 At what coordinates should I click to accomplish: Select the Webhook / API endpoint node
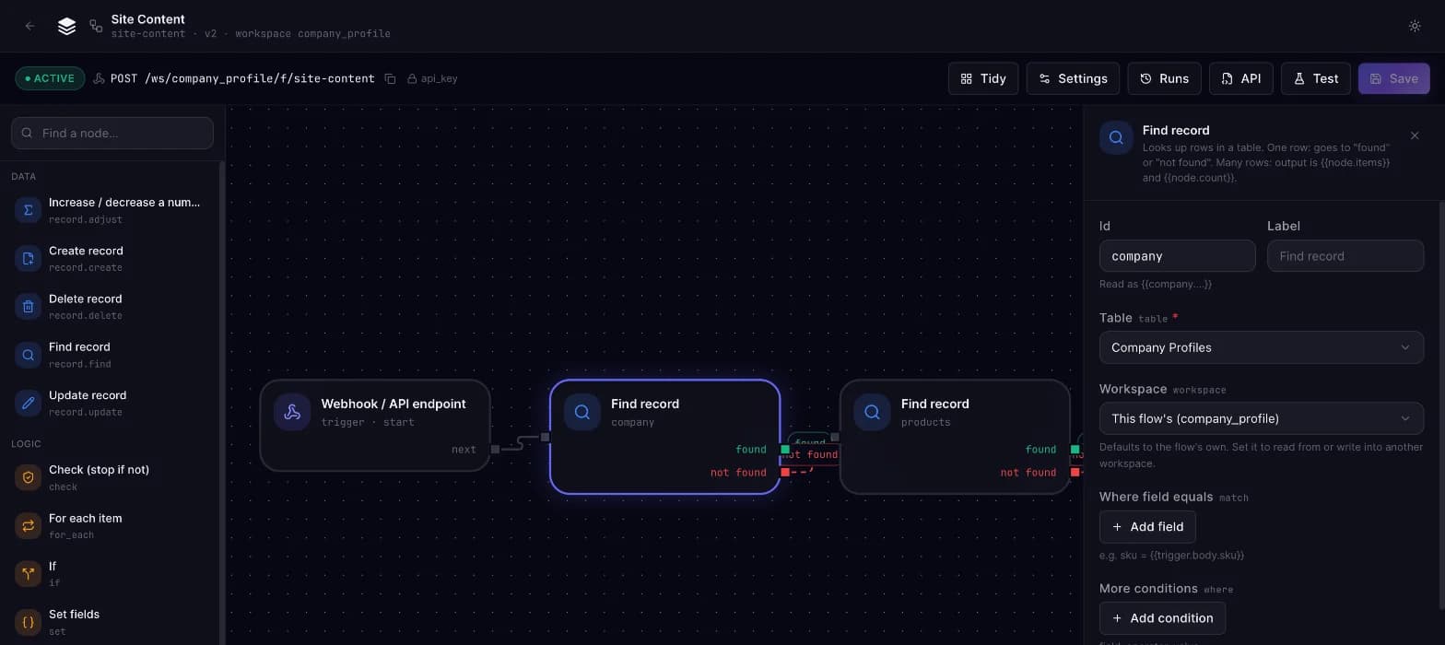(x=375, y=426)
